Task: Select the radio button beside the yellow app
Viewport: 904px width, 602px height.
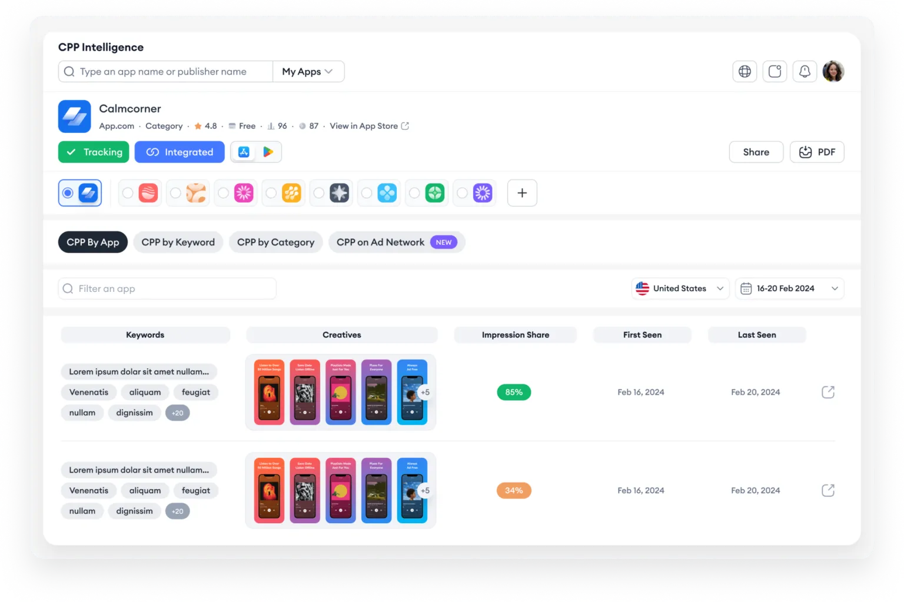Action: (x=271, y=193)
